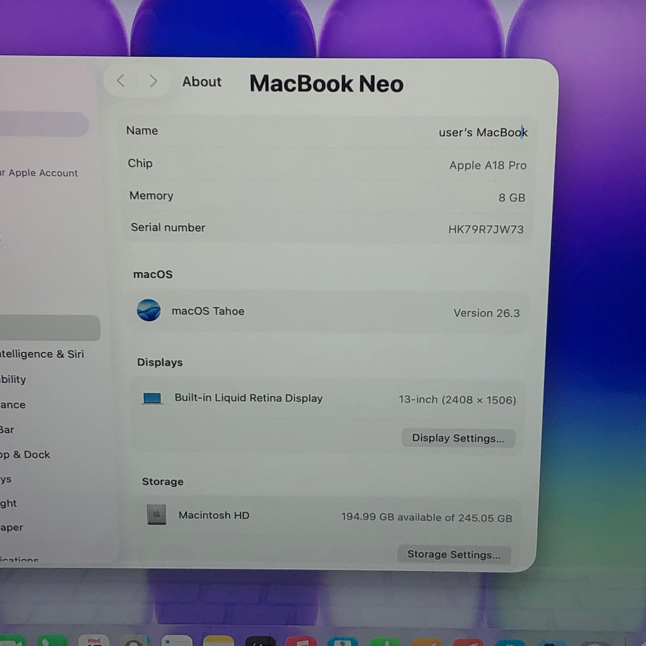
Task: Select Menu Bar in the sidebar
Action: point(7,430)
